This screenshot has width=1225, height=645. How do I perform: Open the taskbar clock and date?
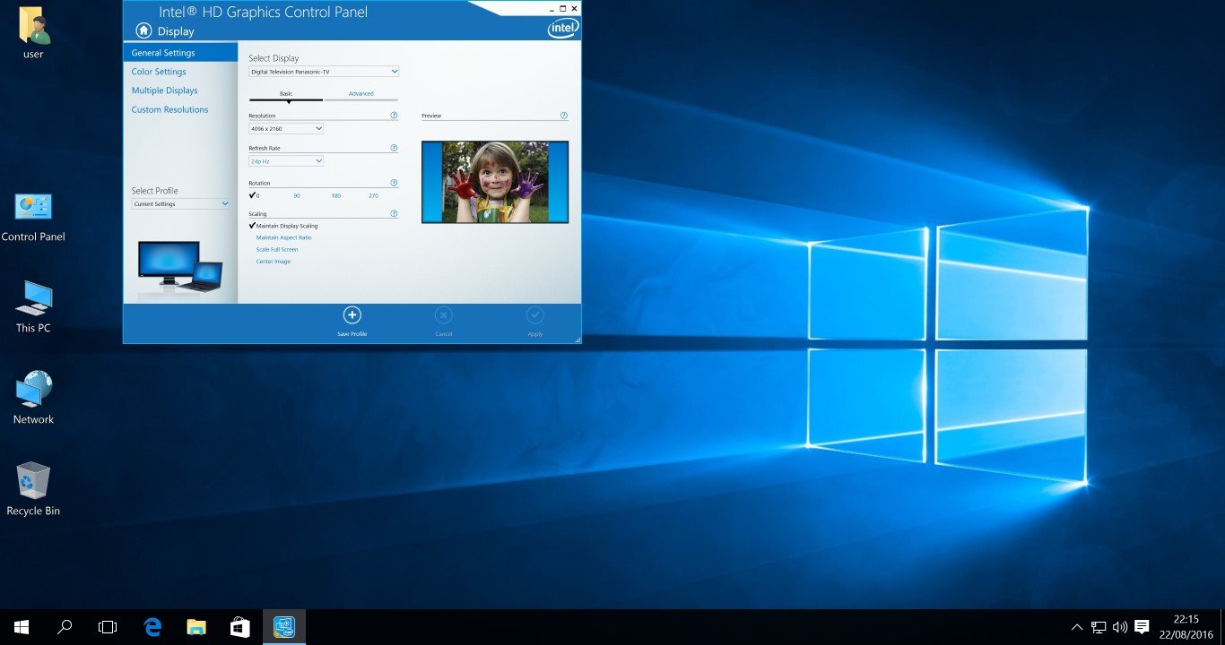point(1186,627)
